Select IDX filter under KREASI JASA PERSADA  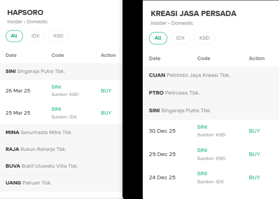tap(180, 38)
